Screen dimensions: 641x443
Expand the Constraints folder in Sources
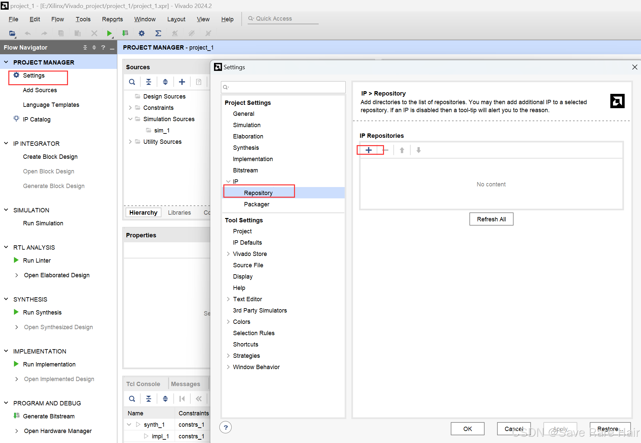click(x=130, y=108)
